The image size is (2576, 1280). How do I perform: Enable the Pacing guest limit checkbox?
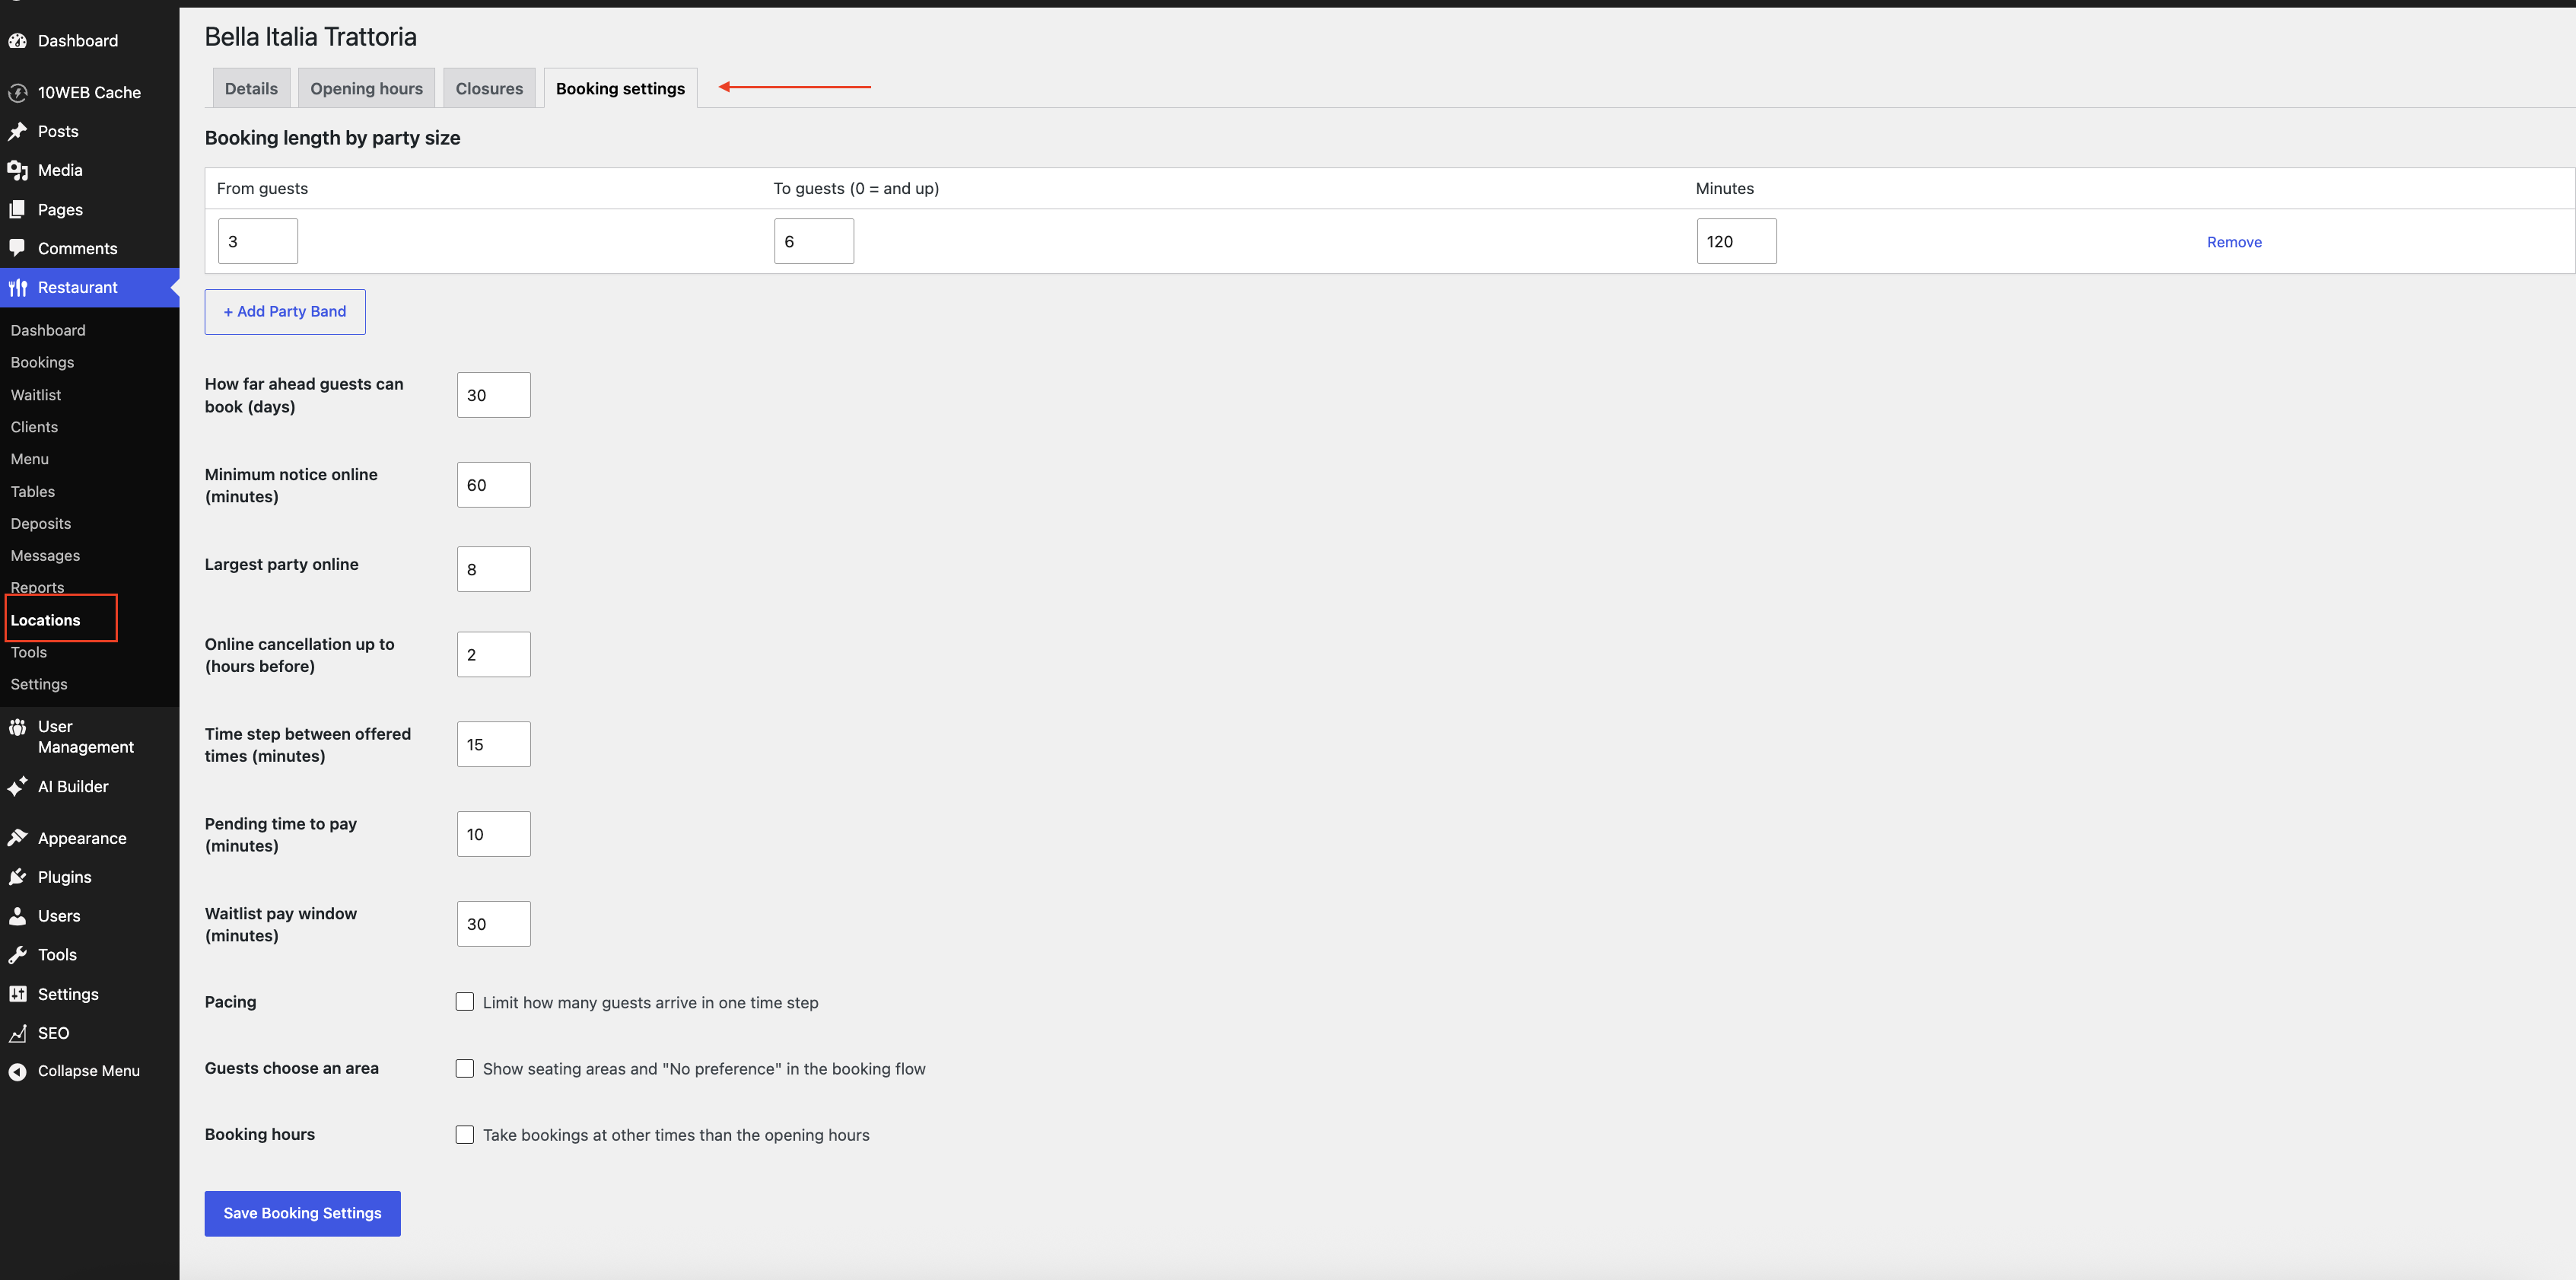[465, 1002]
